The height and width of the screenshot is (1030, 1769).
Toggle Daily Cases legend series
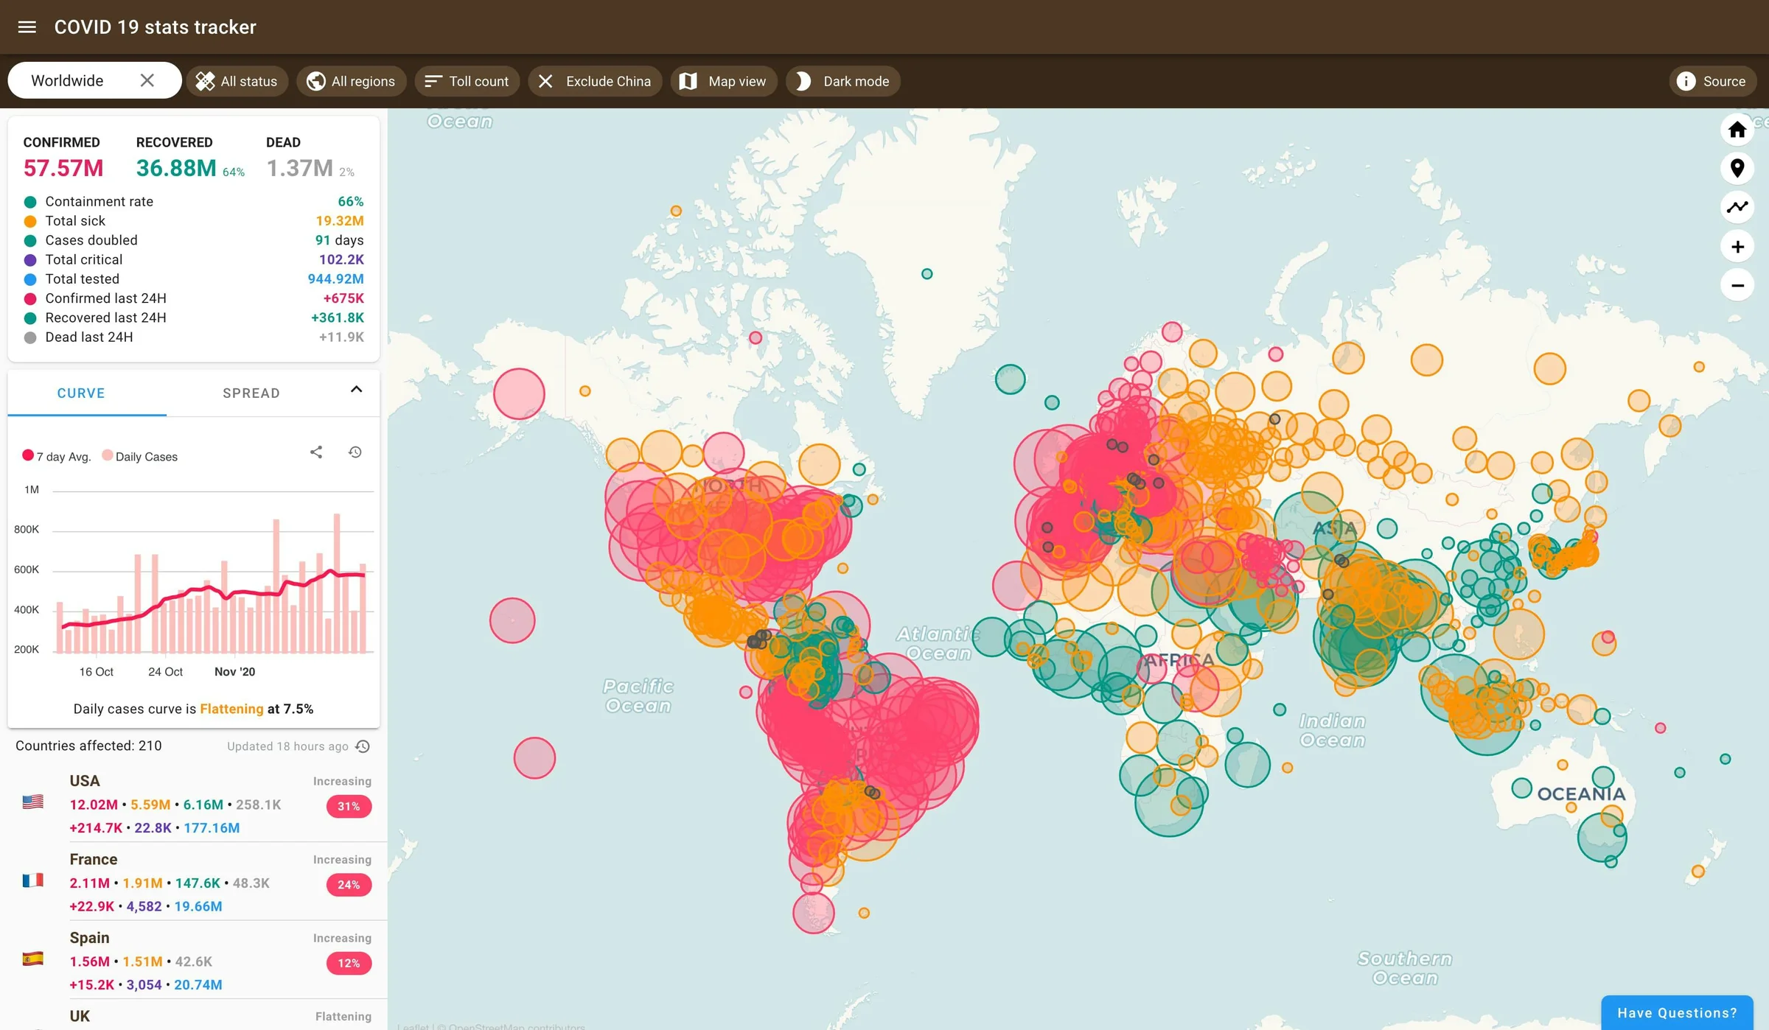[140, 456]
